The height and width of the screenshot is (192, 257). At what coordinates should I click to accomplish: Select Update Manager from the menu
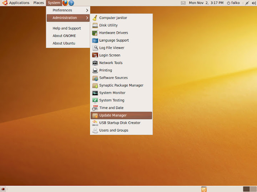tap(113, 115)
